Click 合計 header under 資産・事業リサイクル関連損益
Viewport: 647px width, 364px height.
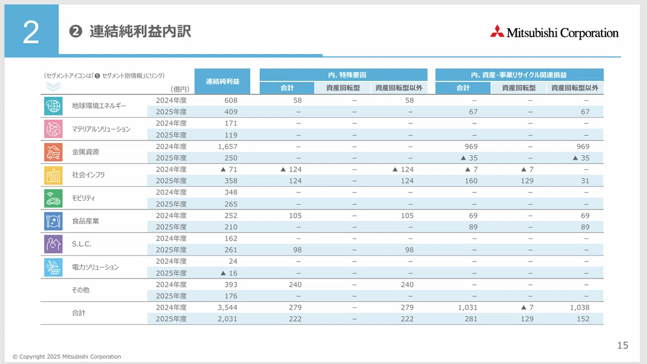463,88
